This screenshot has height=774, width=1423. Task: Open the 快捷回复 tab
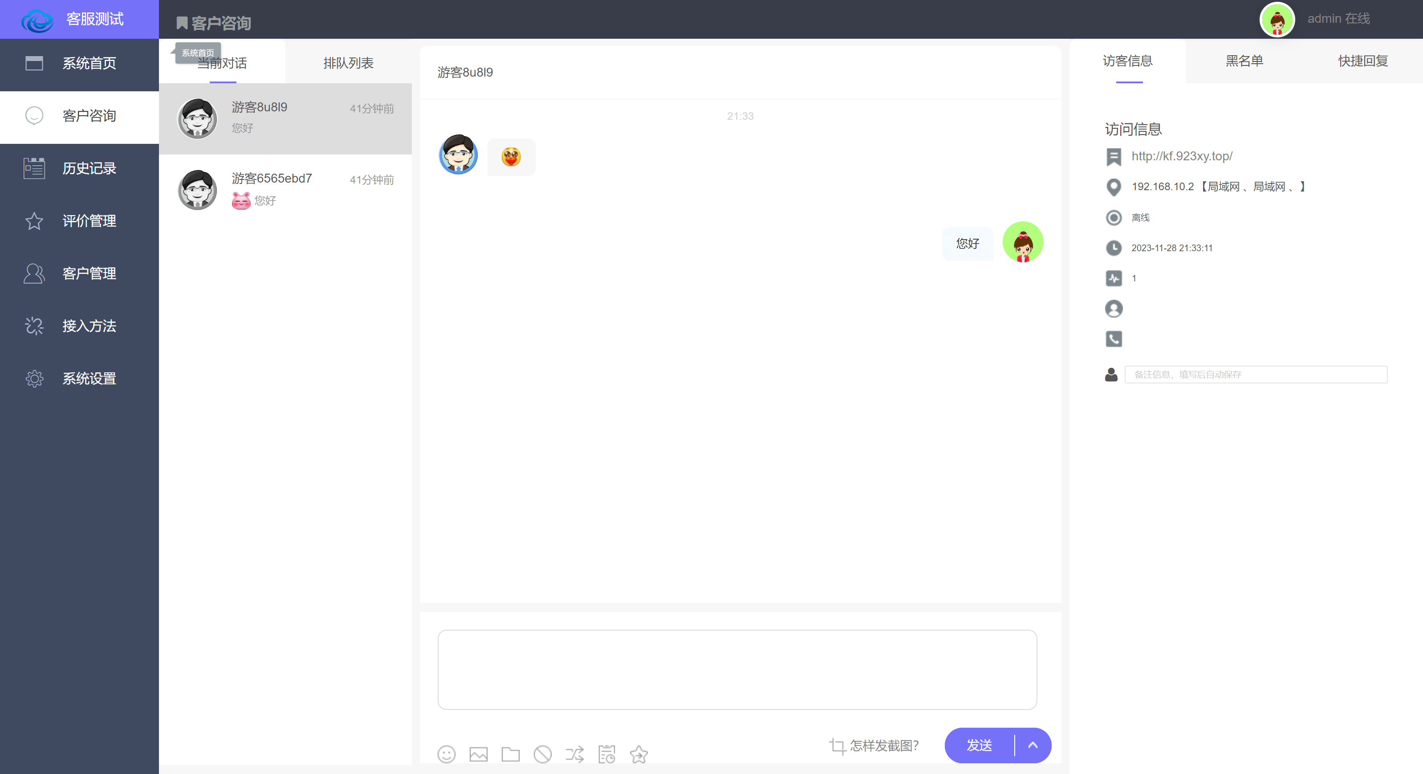1363,61
